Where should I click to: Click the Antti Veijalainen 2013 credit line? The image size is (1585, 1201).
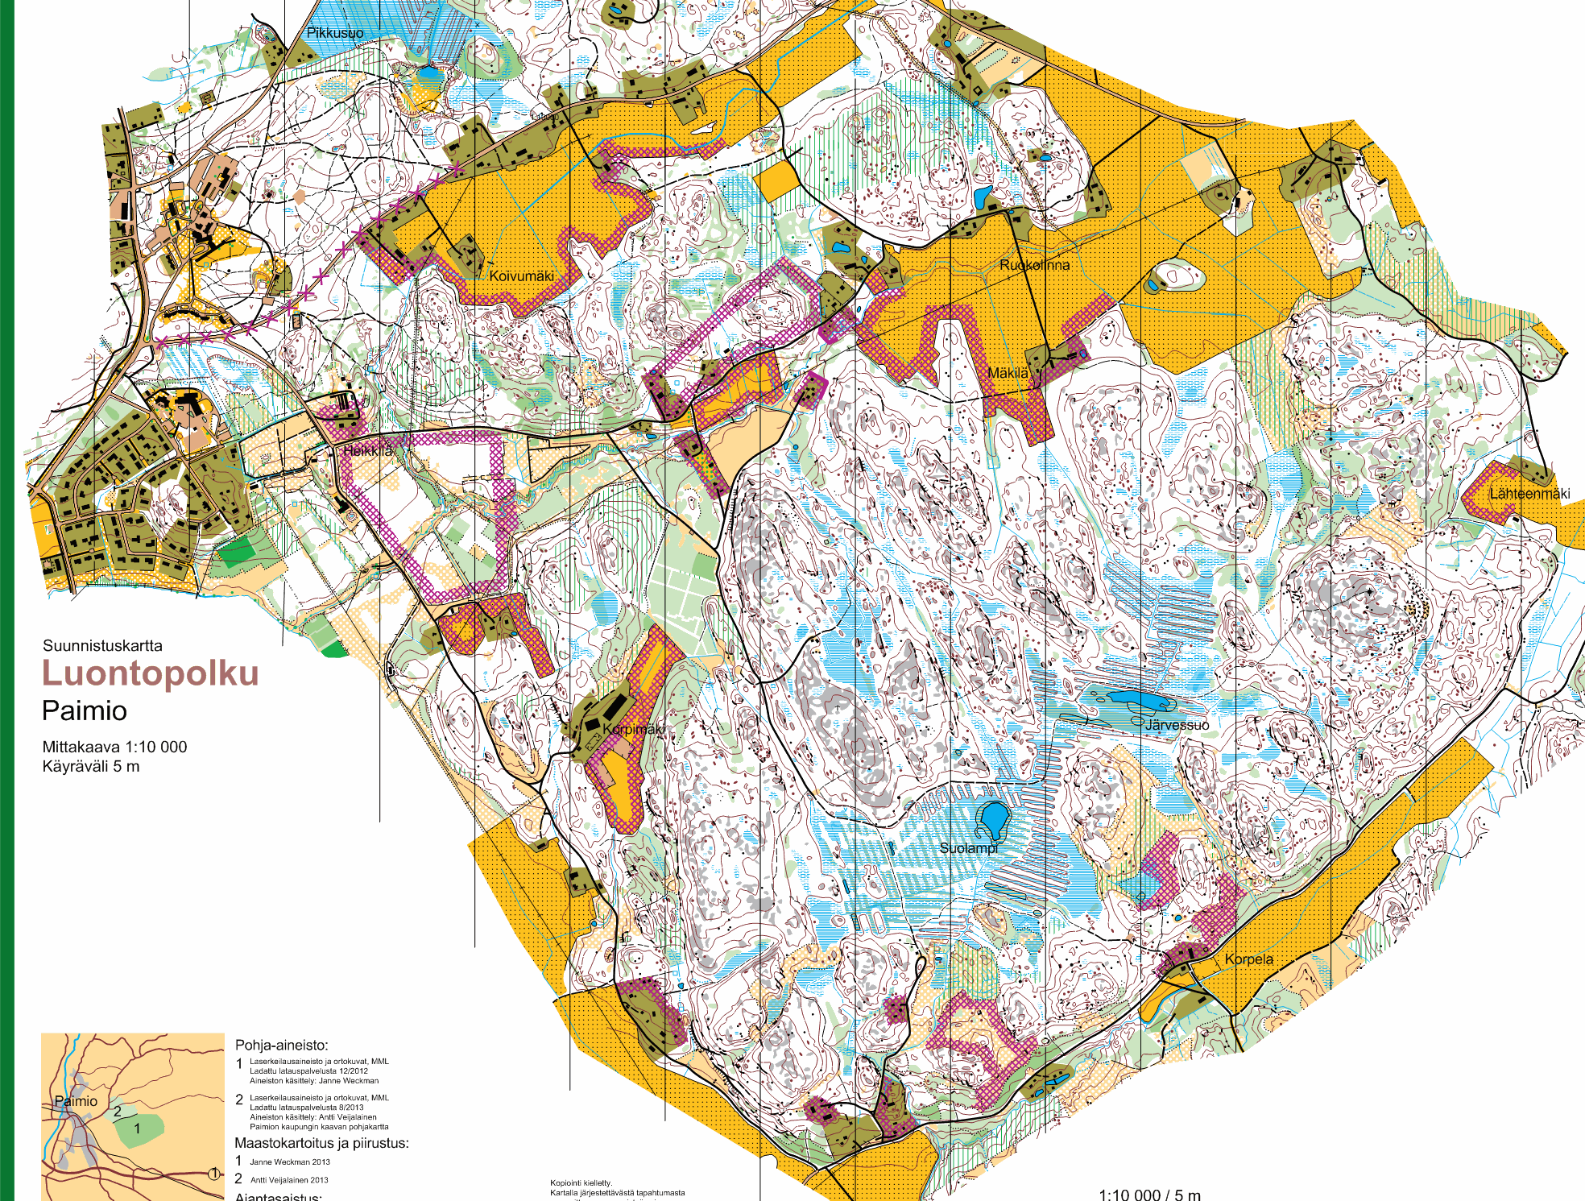pyautogui.click(x=289, y=1180)
